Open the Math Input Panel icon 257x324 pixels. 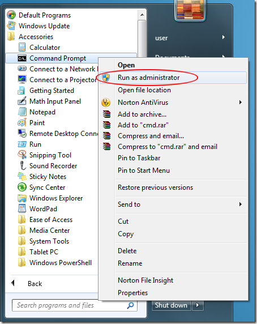22,101
